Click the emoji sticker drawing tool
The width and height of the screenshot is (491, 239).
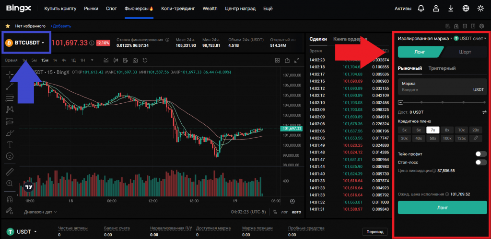[10, 156]
